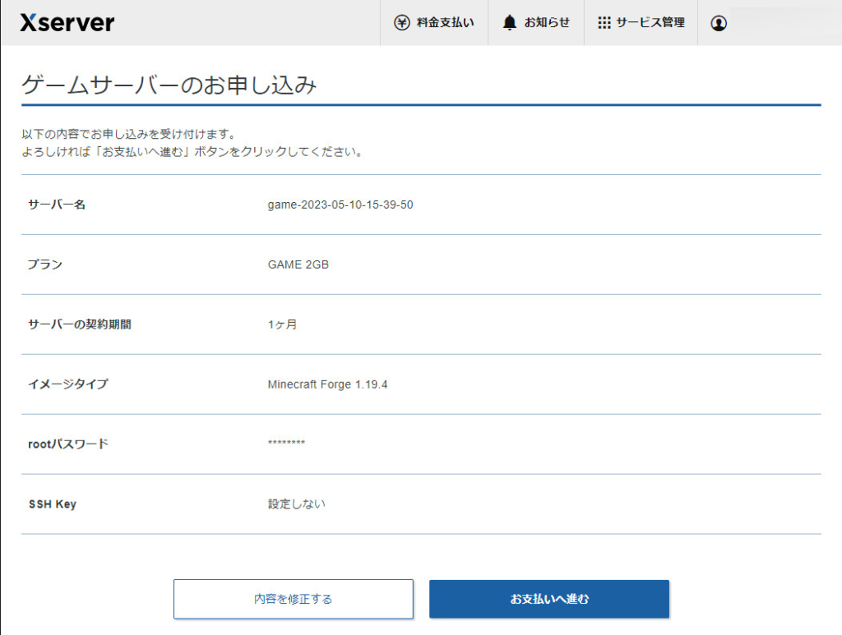Click the server name game-2023-05-10-15-39-50

click(x=341, y=205)
